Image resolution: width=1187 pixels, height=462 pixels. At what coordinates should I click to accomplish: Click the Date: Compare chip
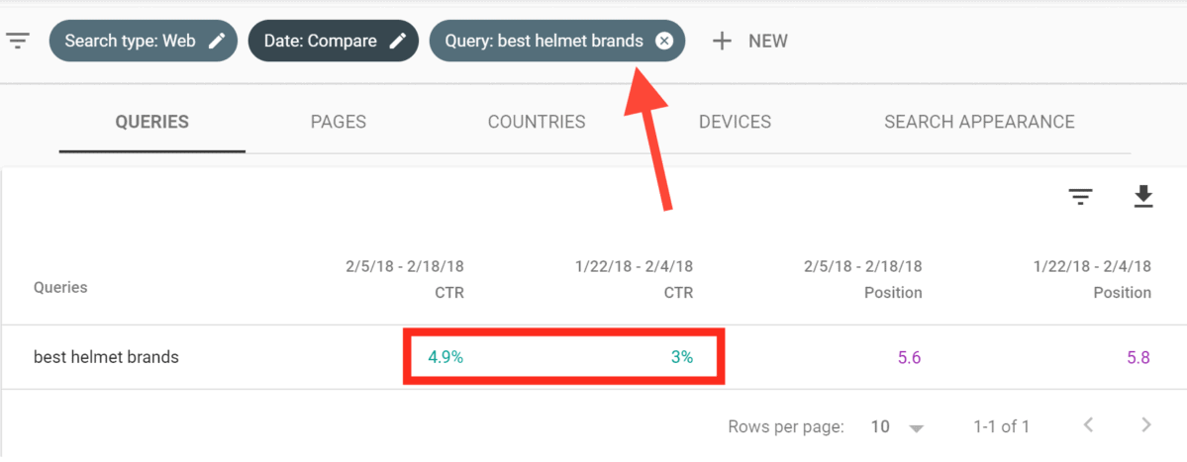point(333,41)
